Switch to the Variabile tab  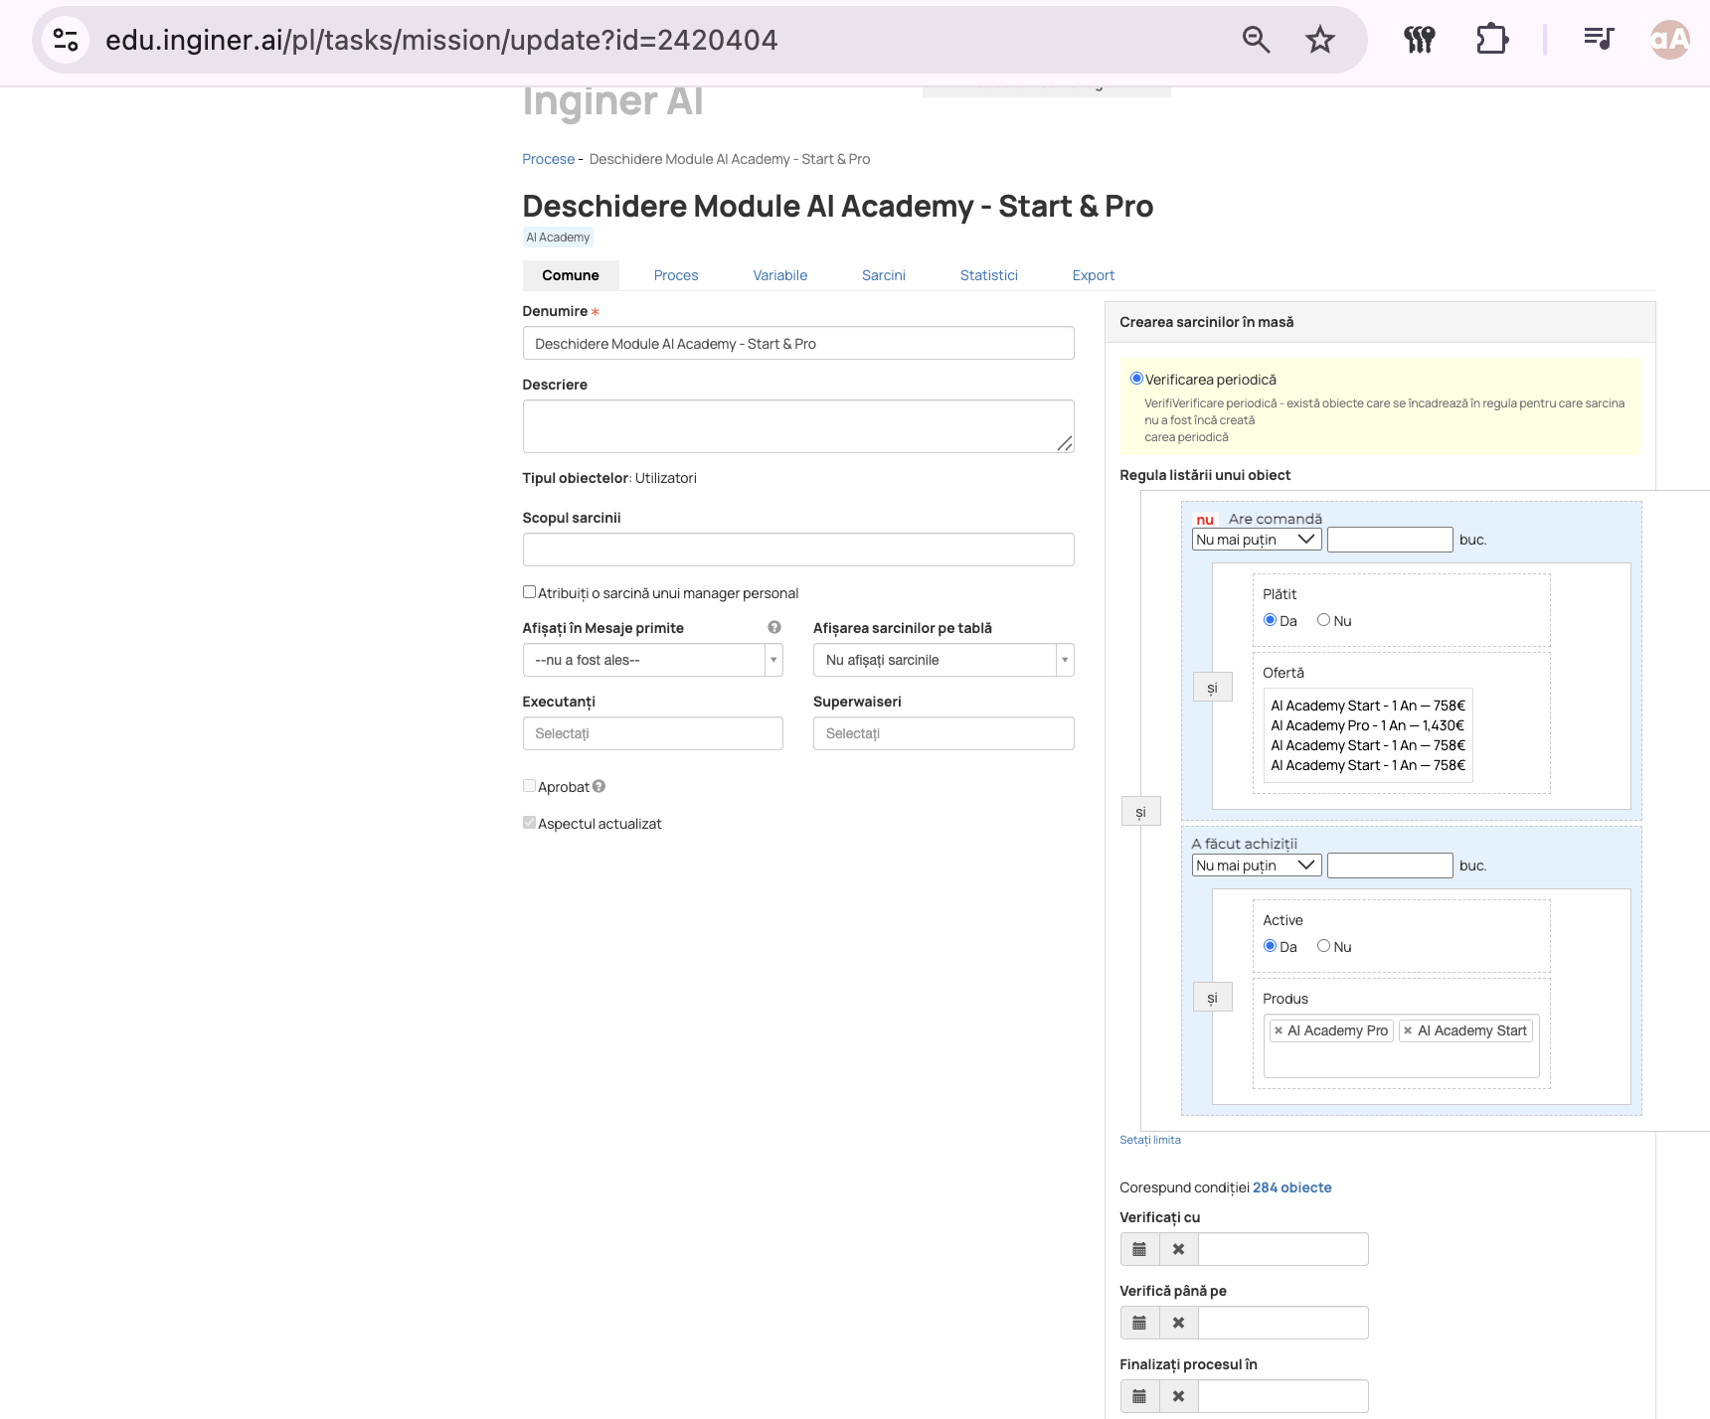click(779, 275)
